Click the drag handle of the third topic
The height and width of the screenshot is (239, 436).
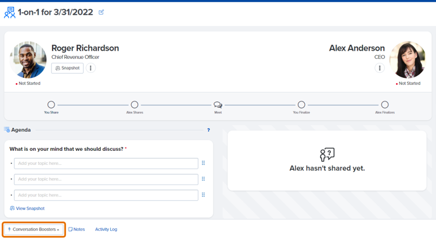click(x=203, y=195)
